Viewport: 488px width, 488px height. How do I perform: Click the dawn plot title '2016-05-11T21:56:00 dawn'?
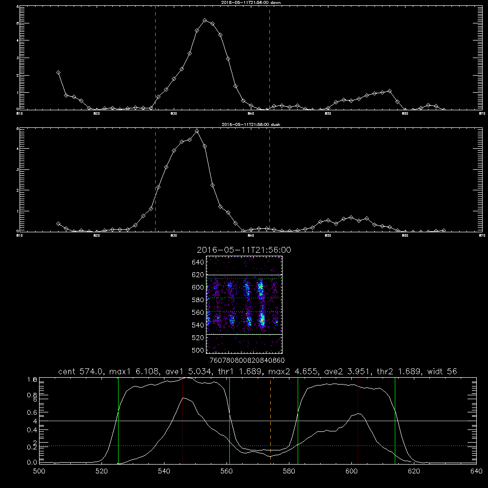(251, 2)
